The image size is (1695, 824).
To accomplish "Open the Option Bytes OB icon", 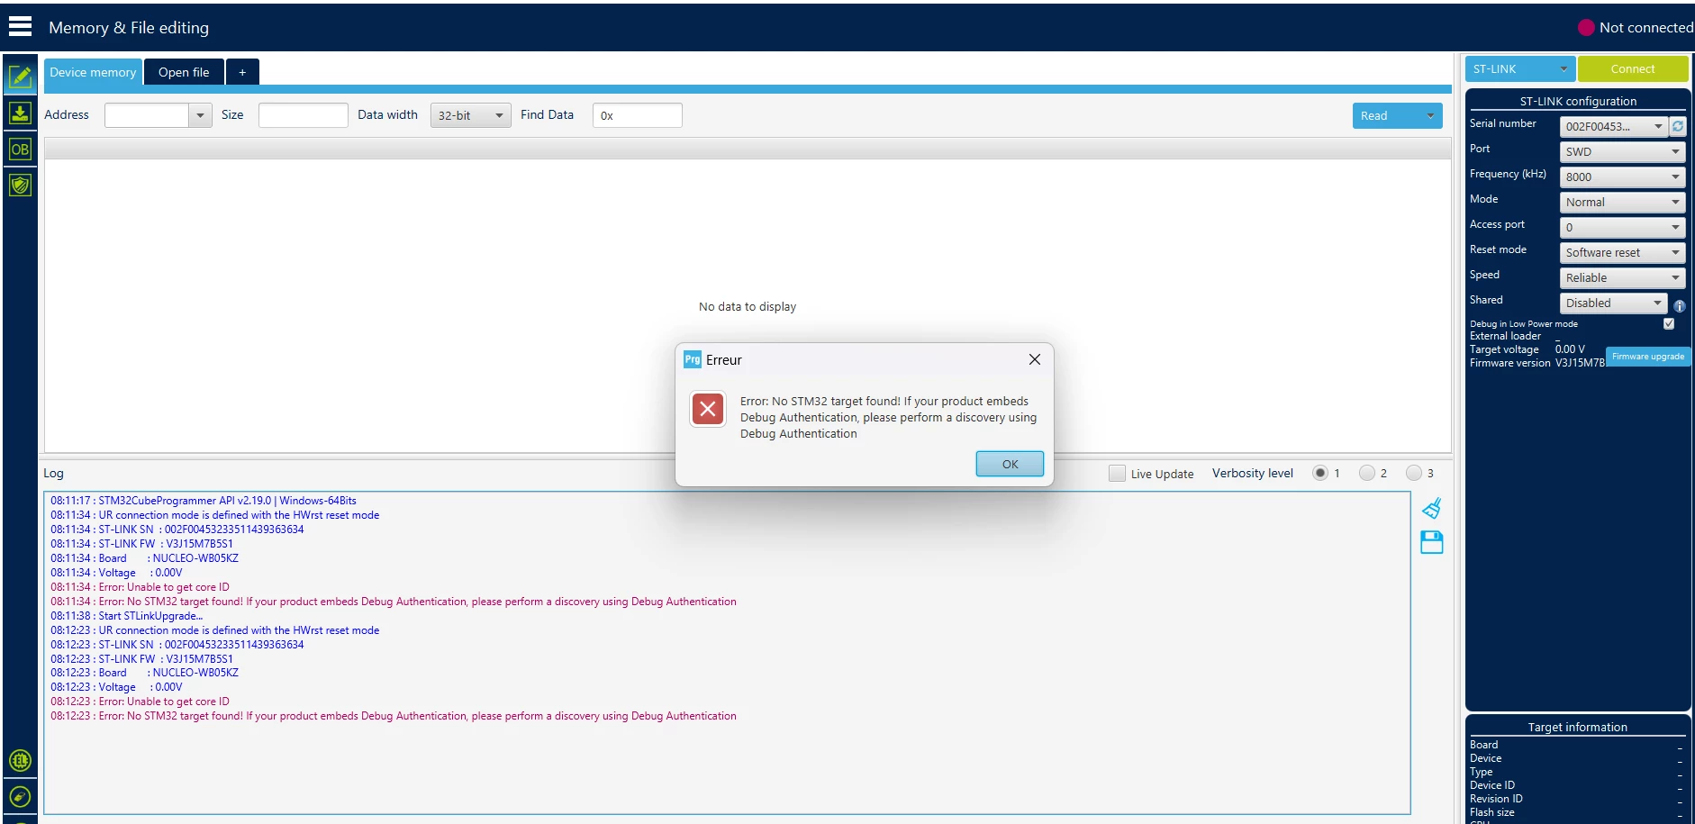I will click(20, 149).
